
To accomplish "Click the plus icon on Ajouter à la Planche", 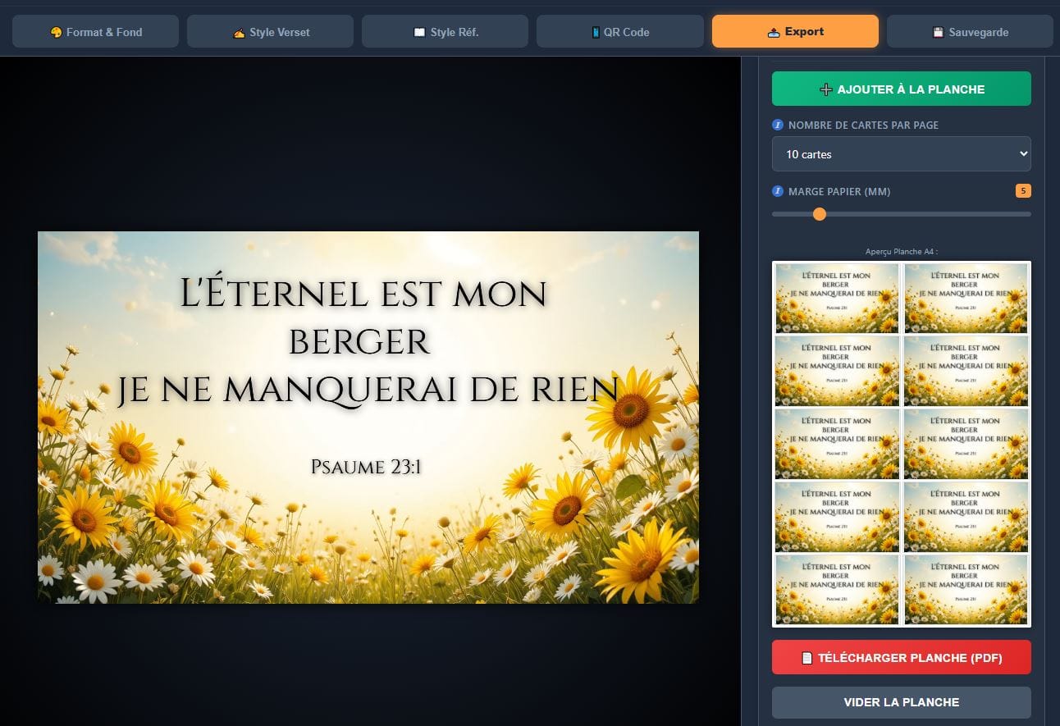I will pyautogui.click(x=825, y=88).
